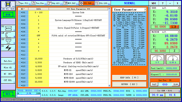
Task: Toggle QA OFF status button
Action: [x=85, y=100]
